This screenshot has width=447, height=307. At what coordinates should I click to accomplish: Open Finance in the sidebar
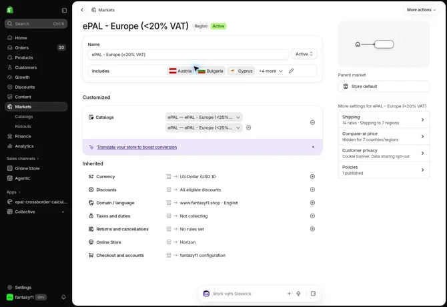point(36,136)
